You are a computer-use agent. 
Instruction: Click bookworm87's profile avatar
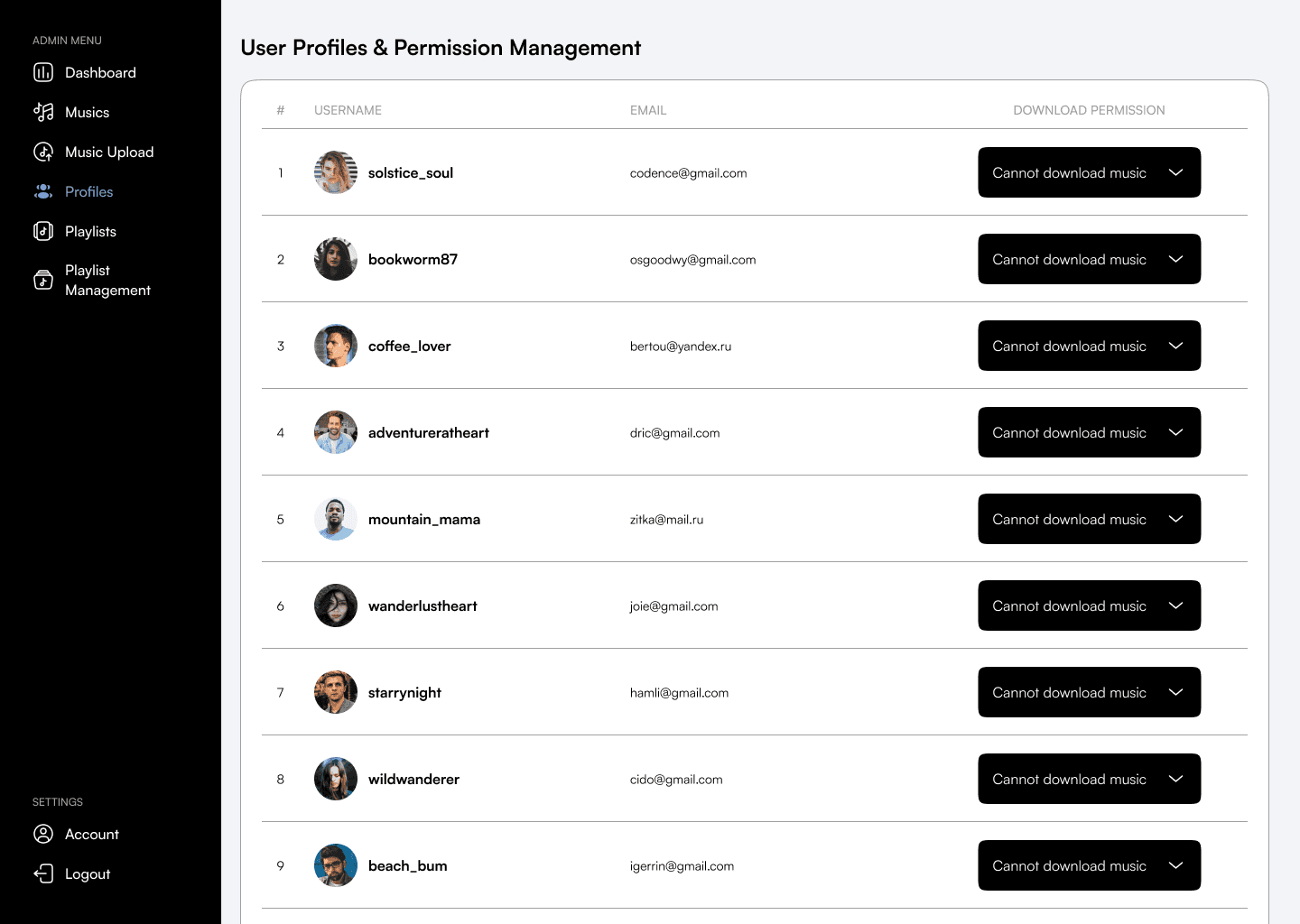point(336,259)
